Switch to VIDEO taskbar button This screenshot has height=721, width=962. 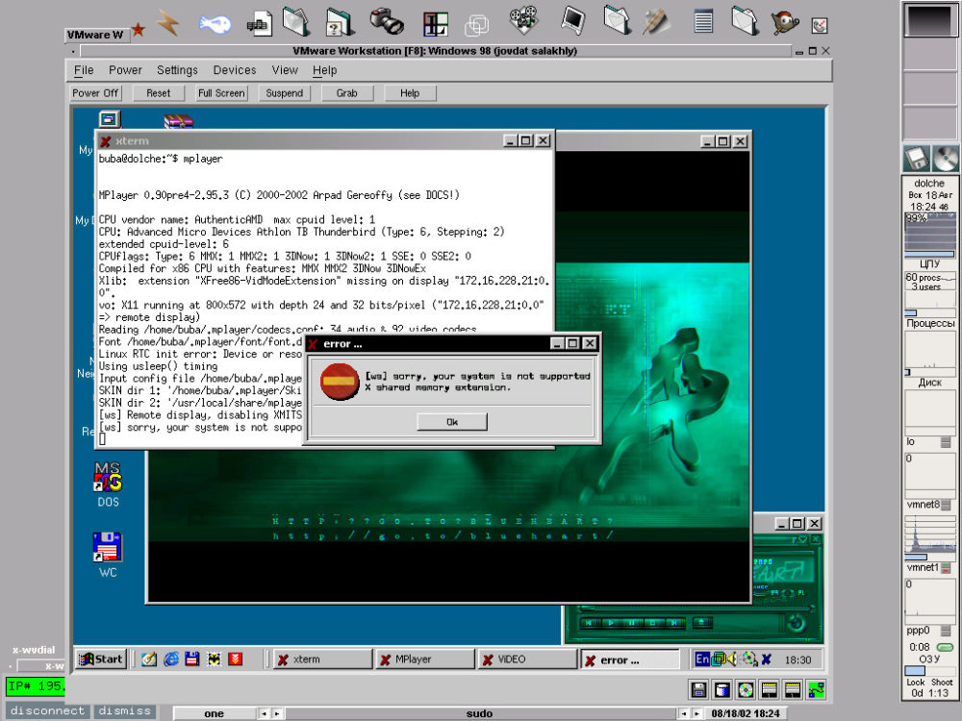point(527,659)
